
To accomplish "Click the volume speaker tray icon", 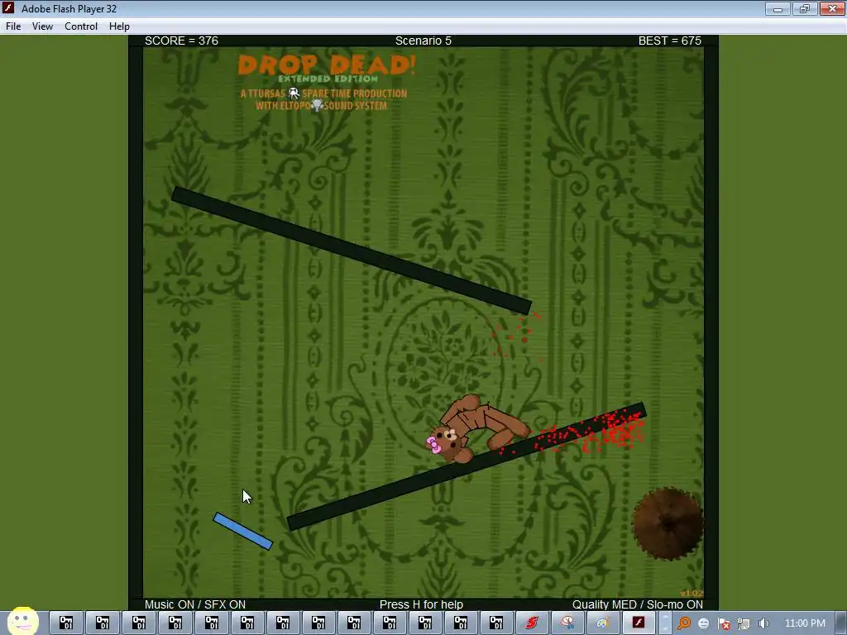I will [763, 623].
